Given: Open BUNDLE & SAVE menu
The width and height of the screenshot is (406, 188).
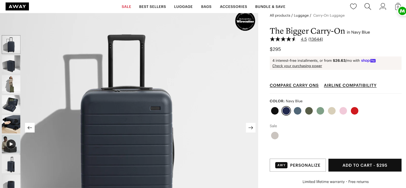Looking at the screenshot, I should [x=270, y=7].
